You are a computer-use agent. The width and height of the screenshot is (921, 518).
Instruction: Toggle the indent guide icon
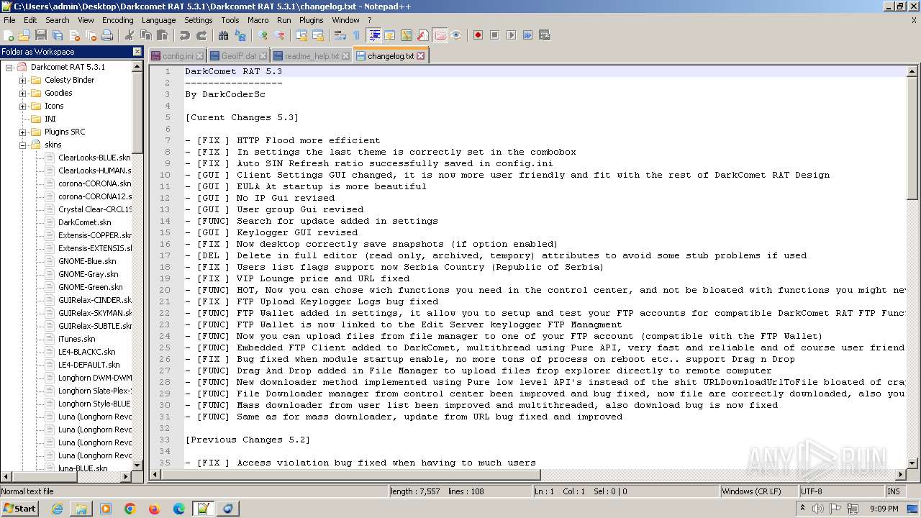point(374,35)
